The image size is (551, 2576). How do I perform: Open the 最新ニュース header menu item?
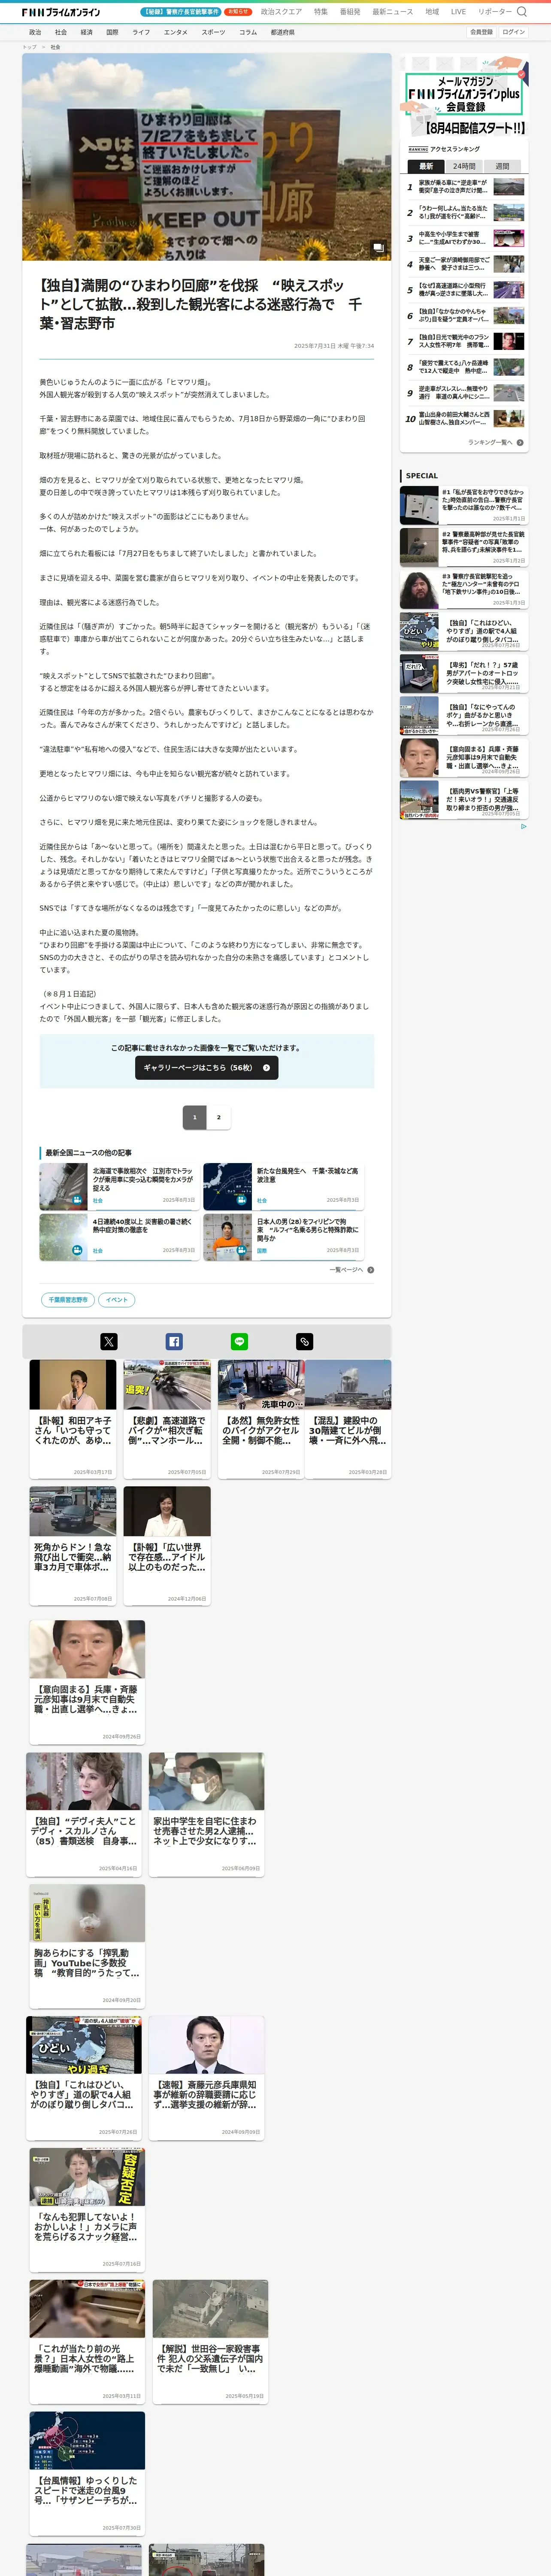(393, 12)
